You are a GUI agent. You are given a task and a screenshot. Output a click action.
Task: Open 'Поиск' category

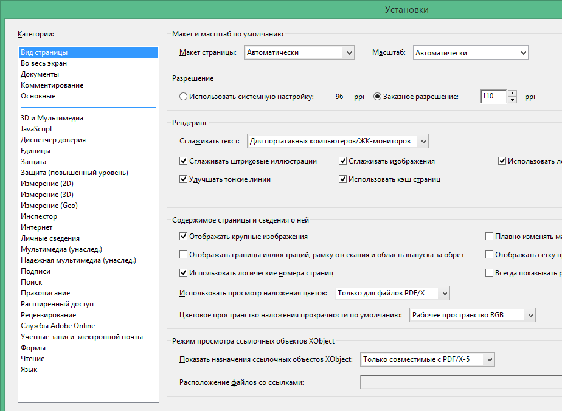pyautogui.click(x=88, y=282)
